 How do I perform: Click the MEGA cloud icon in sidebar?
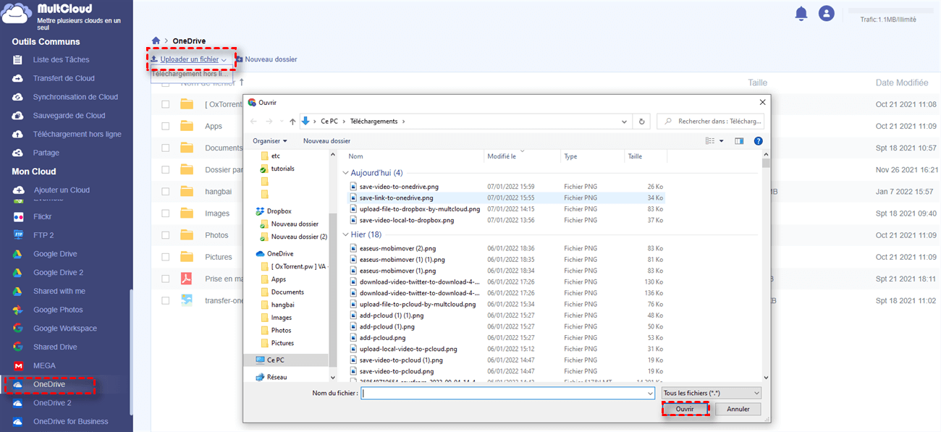tap(19, 365)
